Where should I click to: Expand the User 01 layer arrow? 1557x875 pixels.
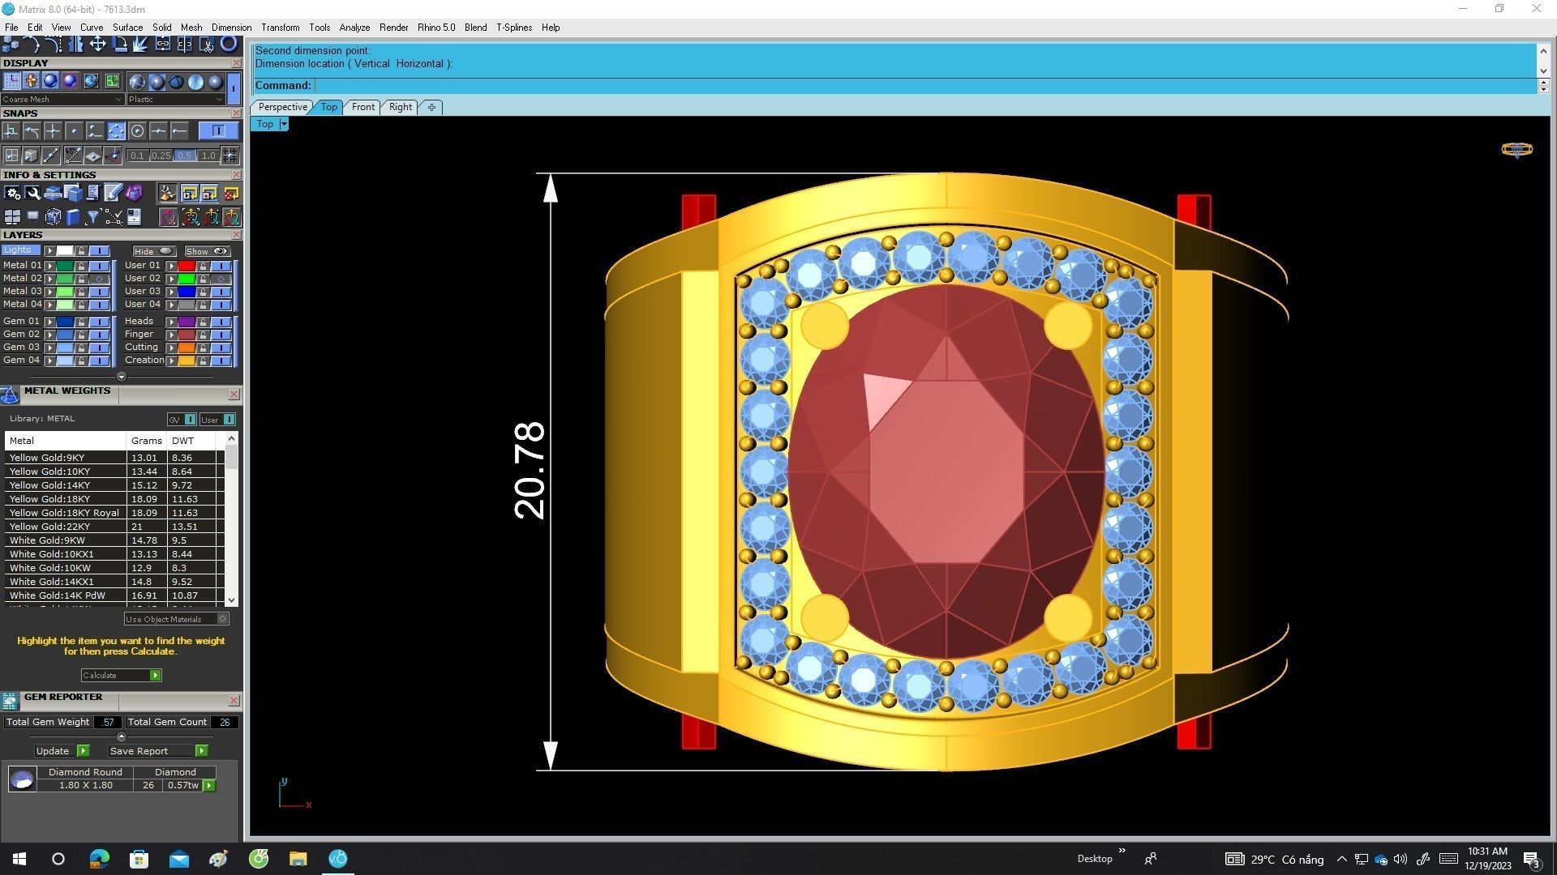pos(171,266)
